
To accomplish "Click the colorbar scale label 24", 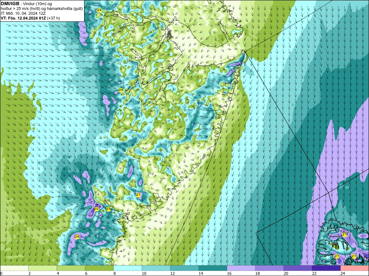I will pos(343,273).
